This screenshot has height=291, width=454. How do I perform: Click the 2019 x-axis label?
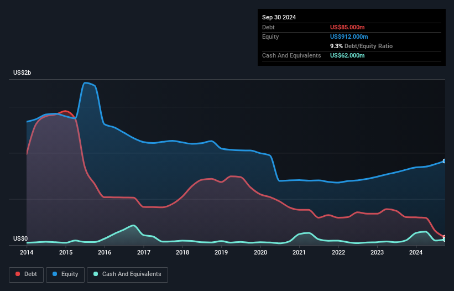221,252
